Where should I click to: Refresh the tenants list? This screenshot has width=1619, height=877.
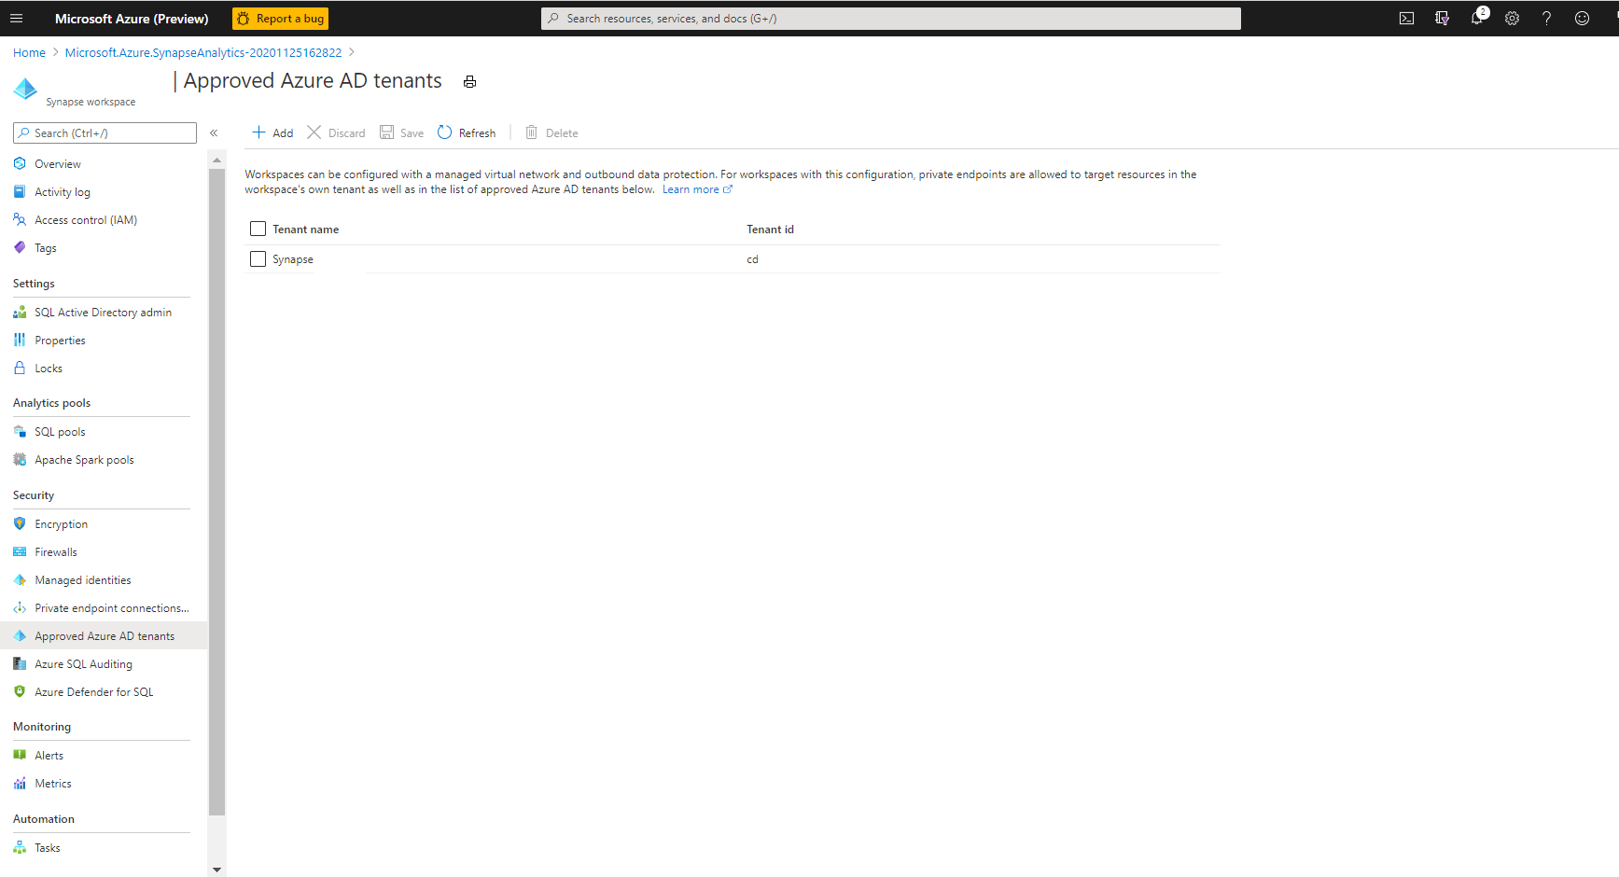(467, 132)
